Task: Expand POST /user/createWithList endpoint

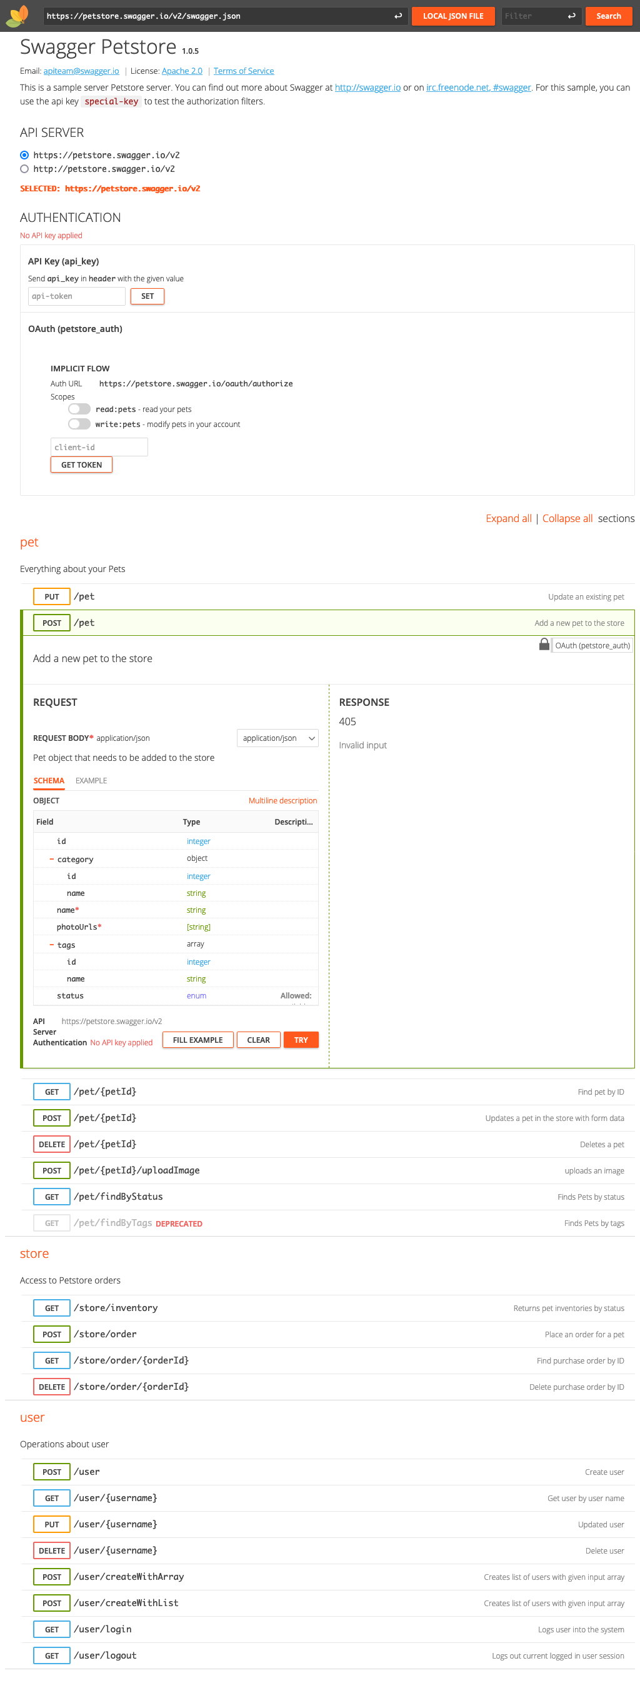Action: point(327,1603)
